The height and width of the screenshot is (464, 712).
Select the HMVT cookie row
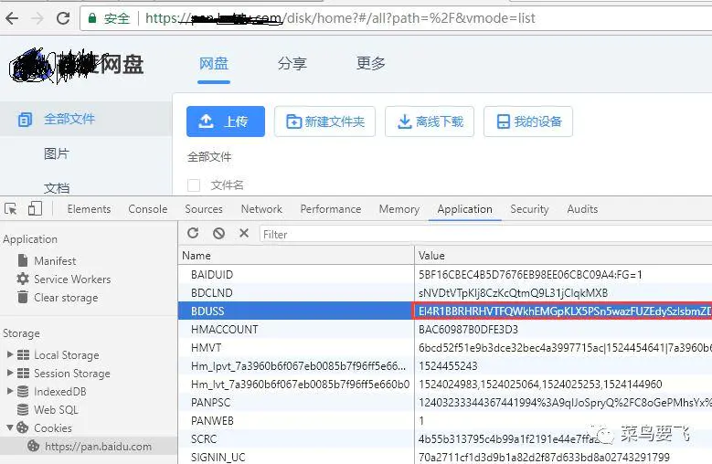(x=445, y=347)
